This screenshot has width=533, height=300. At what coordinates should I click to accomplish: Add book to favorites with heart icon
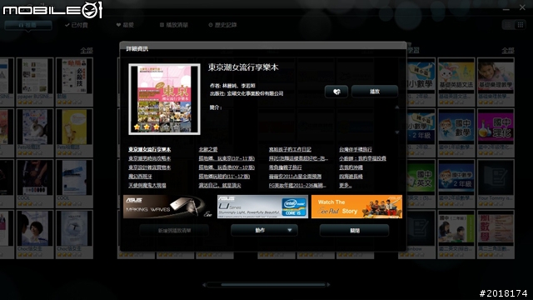click(x=336, y=92)
